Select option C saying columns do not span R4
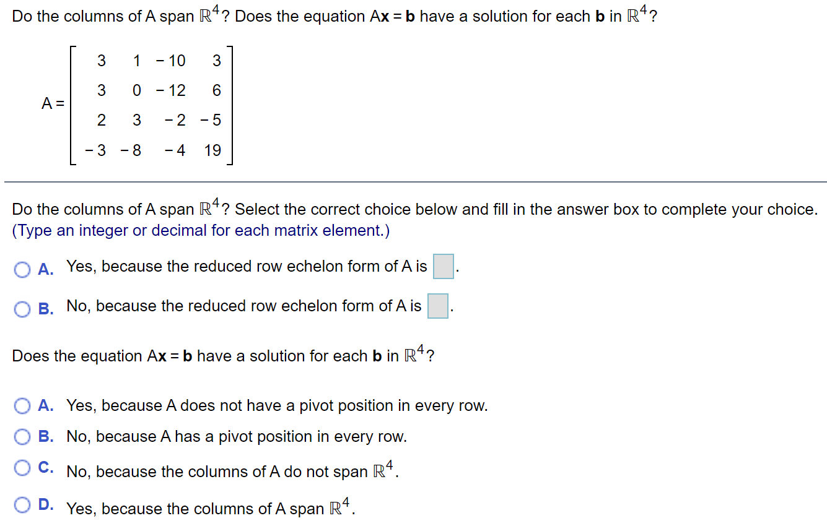Viewport: 827px width, 526px height. (22, 468)
